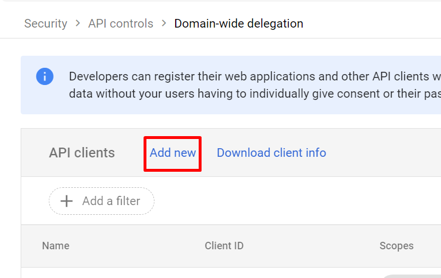Image resolution: width=441 pixels, height=278 pixels.
Task: Click the chevron after API controls breadcrumb
Action: 164,24
